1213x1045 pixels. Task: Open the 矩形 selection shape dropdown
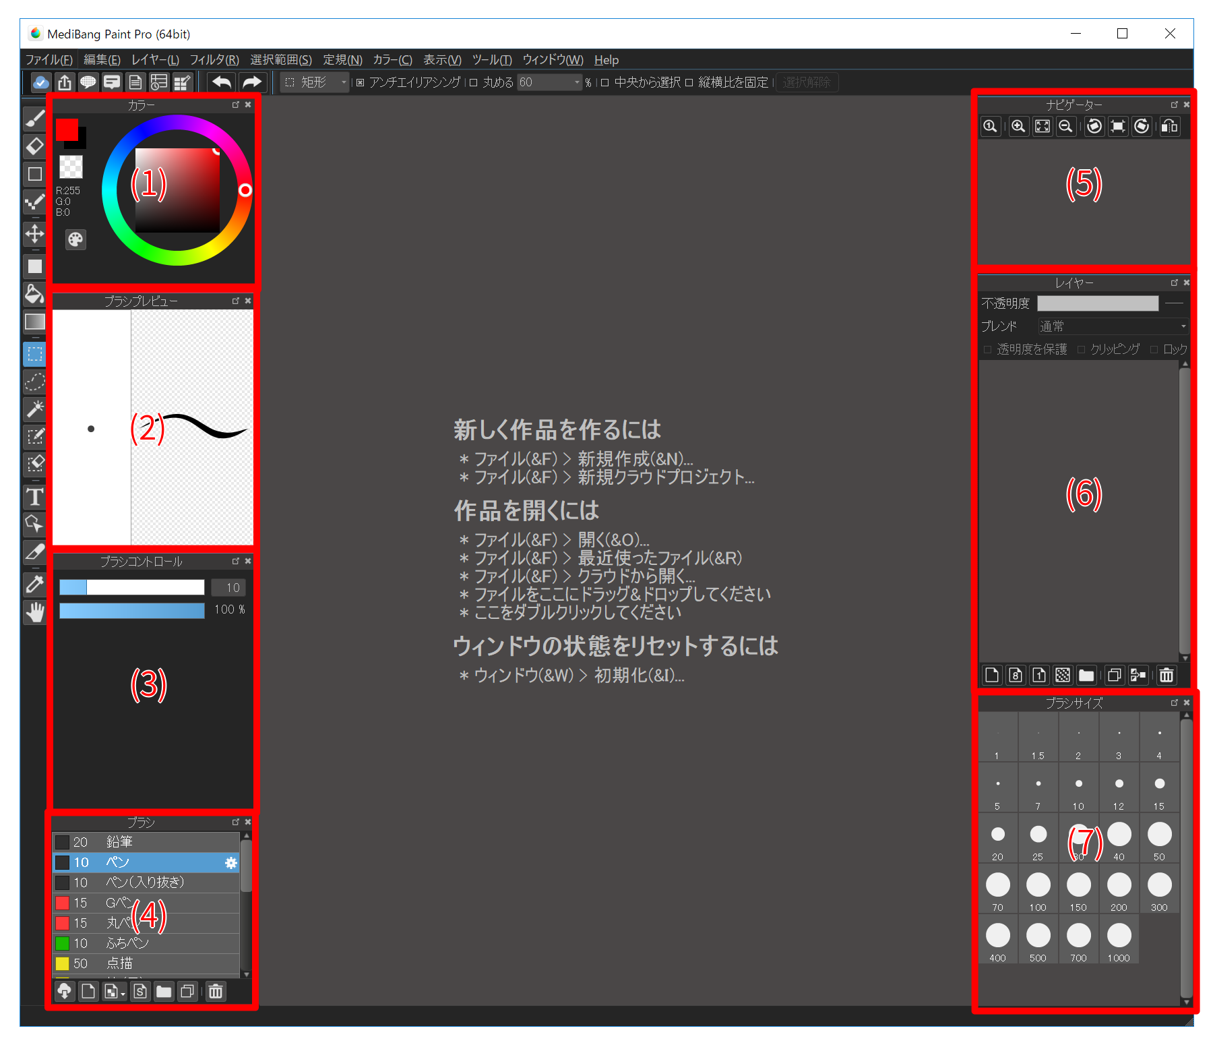pyautogui.click(x=315, y=82)
